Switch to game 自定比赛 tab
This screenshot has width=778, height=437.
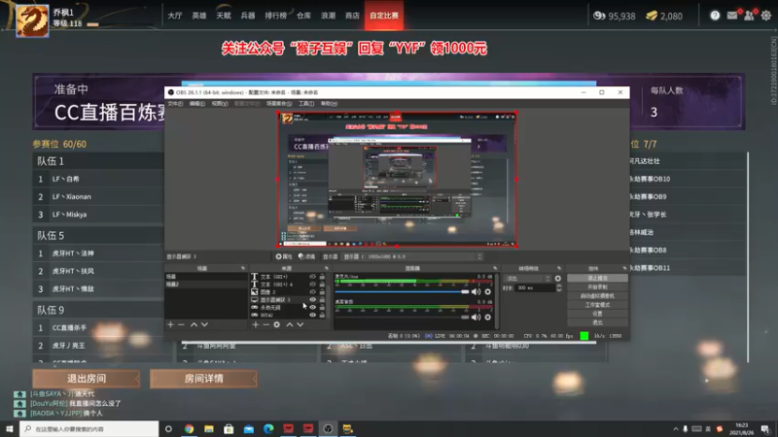(x=384, y=16)
